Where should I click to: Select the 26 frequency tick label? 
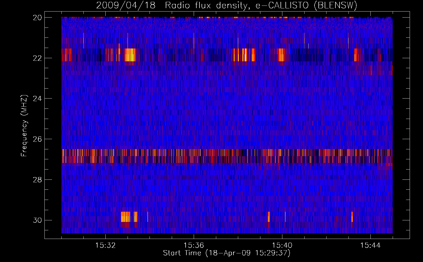(37, 139)
